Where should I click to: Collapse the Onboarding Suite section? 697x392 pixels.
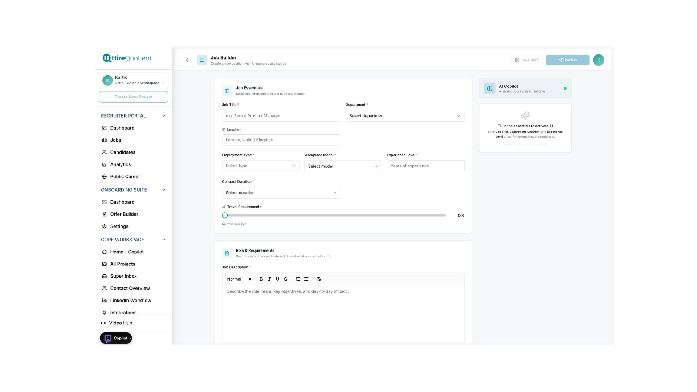pos(164,190)
